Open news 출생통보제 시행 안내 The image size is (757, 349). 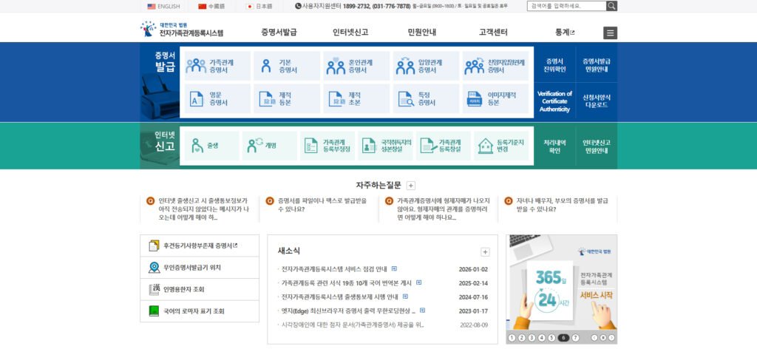(x=340, y=297)
